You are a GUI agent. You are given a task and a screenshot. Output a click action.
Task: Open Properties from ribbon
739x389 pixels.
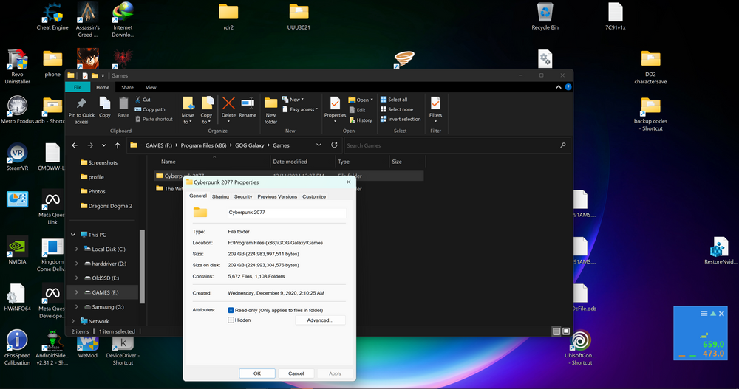[x=335, y=109]
